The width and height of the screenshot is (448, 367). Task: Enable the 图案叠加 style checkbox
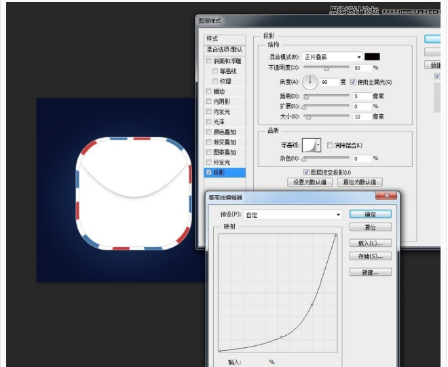click(x=209, y=152)
